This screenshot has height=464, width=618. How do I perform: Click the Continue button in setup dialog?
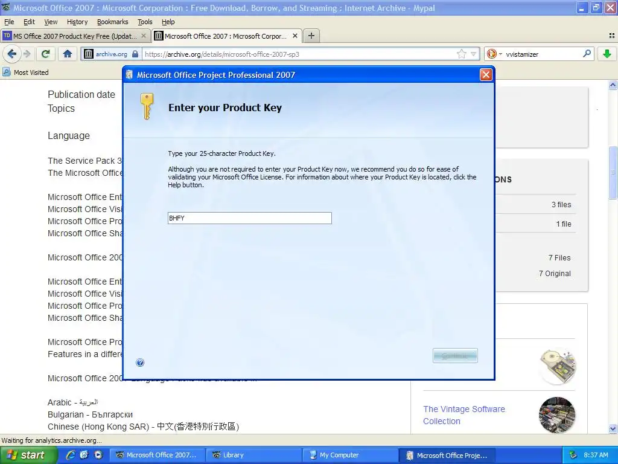[x=455, y=355]
